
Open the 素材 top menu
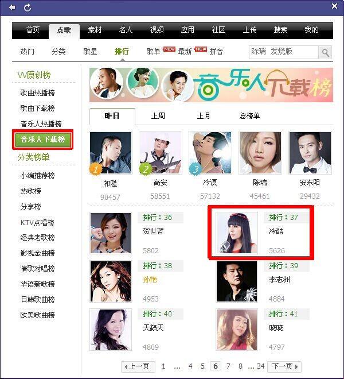(x=95, y=30)
